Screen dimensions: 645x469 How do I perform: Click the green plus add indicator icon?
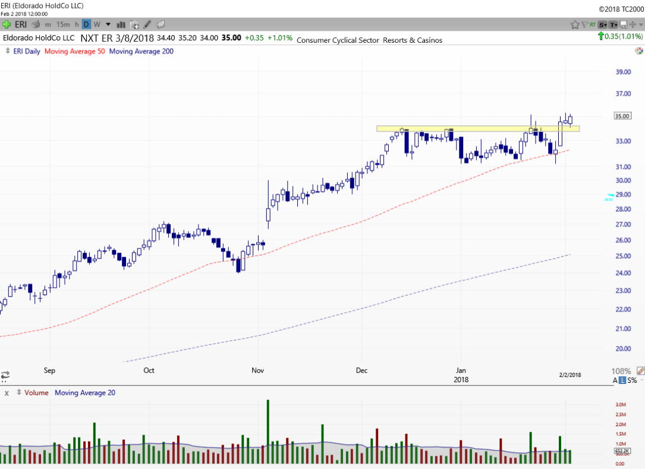click(x=7, y=24)
